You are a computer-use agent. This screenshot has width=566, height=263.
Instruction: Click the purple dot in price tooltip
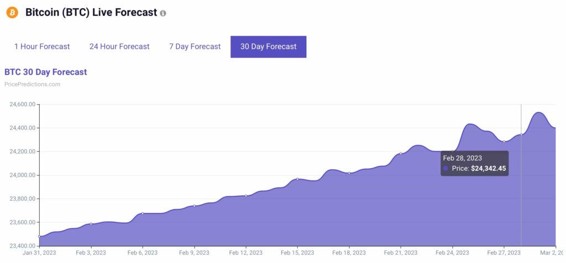coord(446,168)
